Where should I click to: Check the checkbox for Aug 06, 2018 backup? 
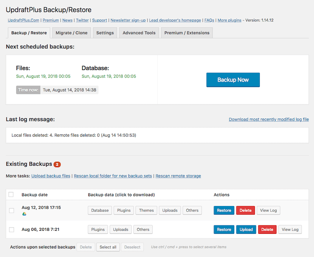tap(11, 230)
